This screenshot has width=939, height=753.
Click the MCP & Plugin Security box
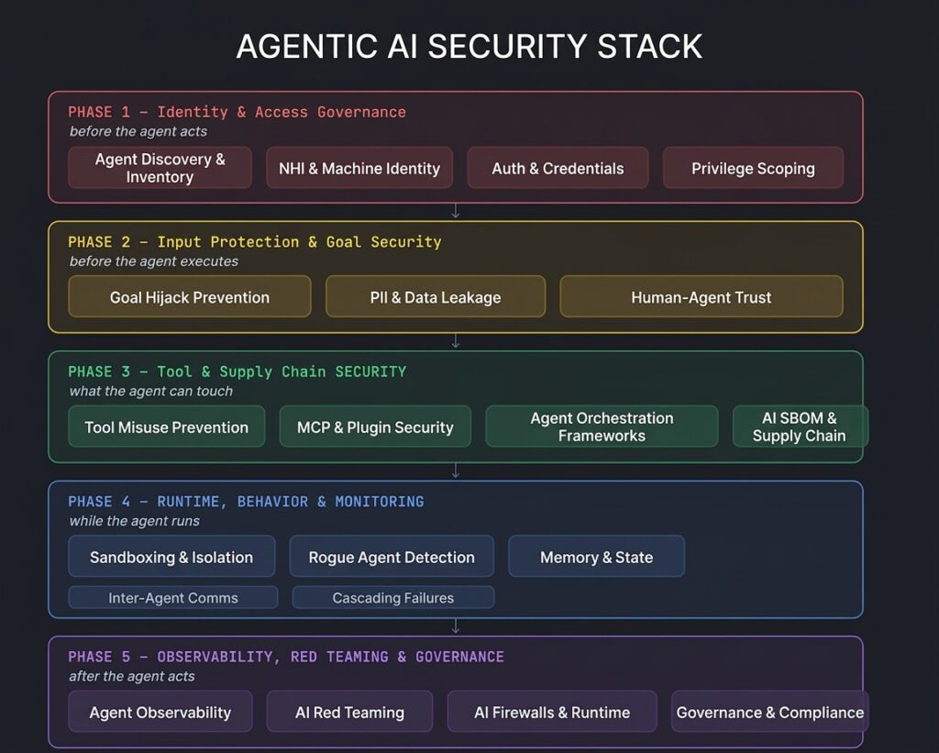coord(375,426)
